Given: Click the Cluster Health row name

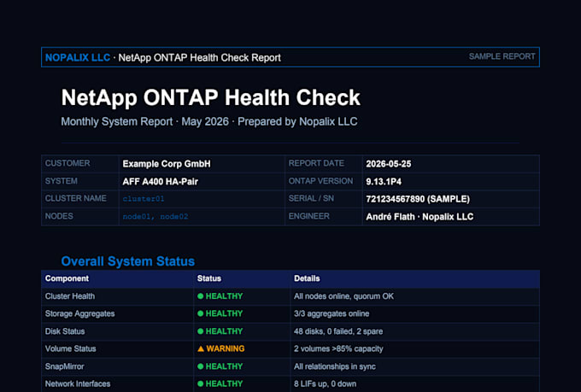Looking at the screenshot, I should pos(70,296).
